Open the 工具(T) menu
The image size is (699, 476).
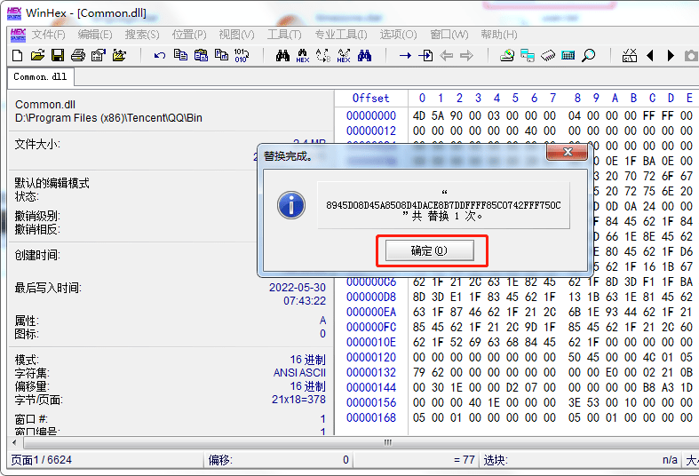pyautogui.click(x=284, y=35)
